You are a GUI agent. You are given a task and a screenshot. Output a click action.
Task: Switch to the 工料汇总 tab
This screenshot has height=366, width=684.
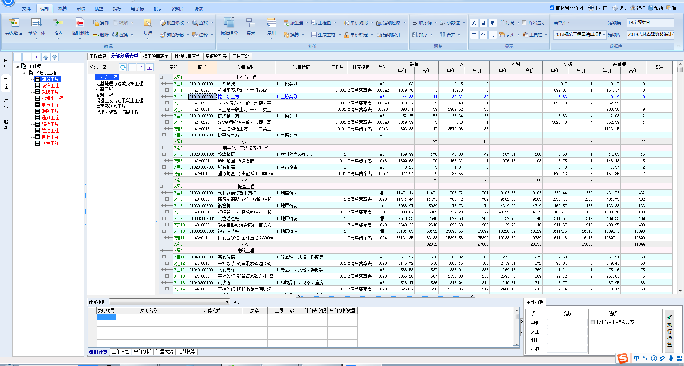coord(240,56)
